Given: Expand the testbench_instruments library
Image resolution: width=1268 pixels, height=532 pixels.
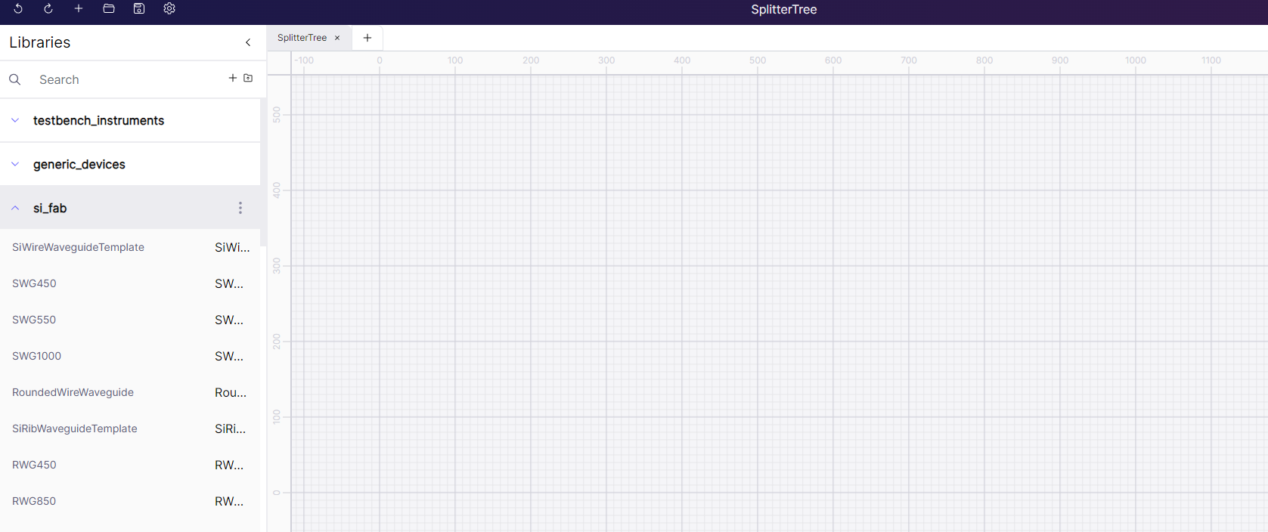Looking at the screenshot, I should coord(15,120).
